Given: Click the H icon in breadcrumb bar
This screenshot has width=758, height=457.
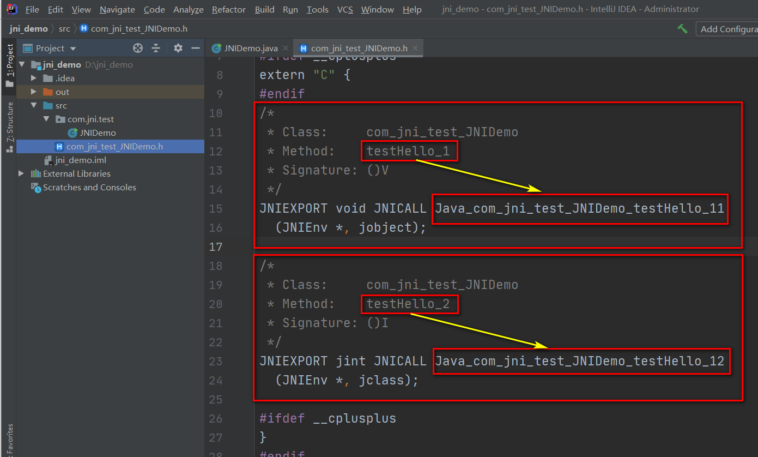Looking at the screenshot, I should [x=84, y=29].
